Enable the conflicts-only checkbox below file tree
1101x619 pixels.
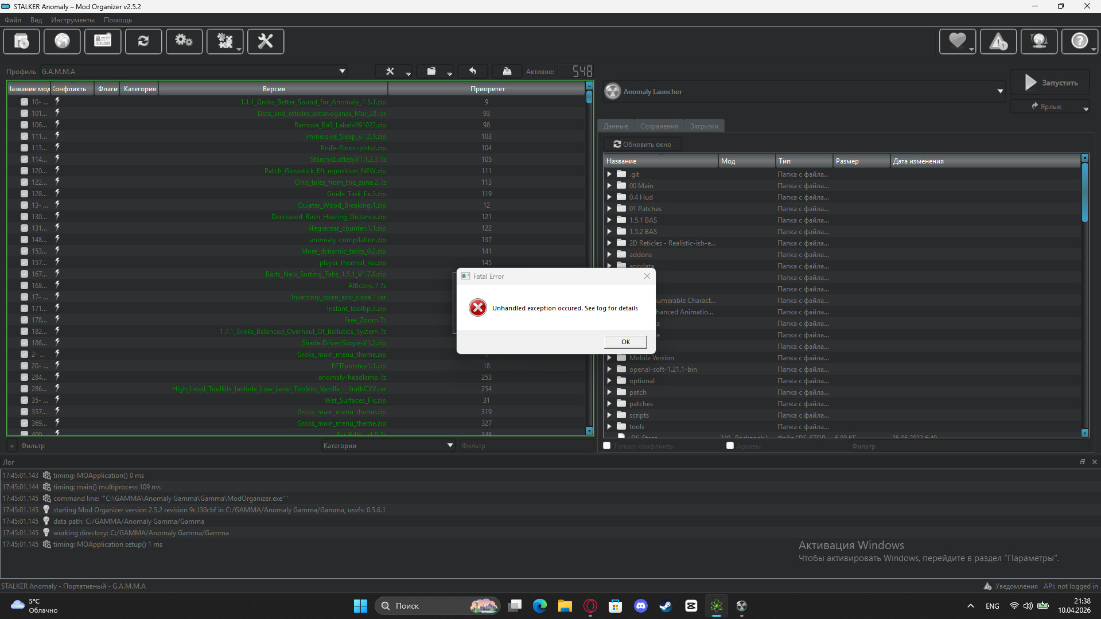606,446
